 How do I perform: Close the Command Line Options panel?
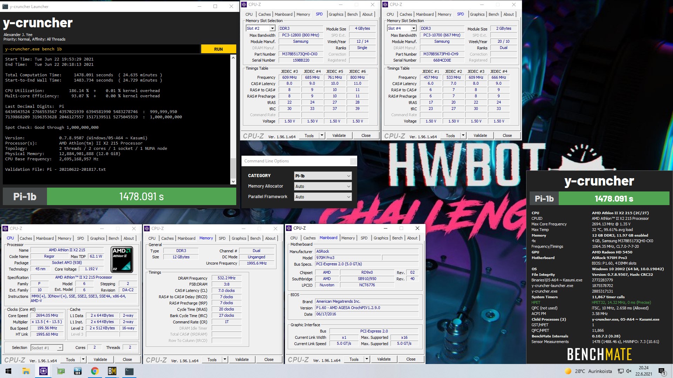[x=353, y=161]
